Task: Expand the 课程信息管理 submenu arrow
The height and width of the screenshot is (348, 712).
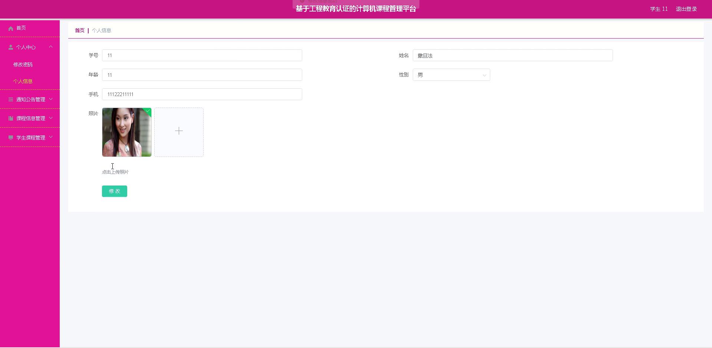Action: pyautogui.click(x=51, y=118)
